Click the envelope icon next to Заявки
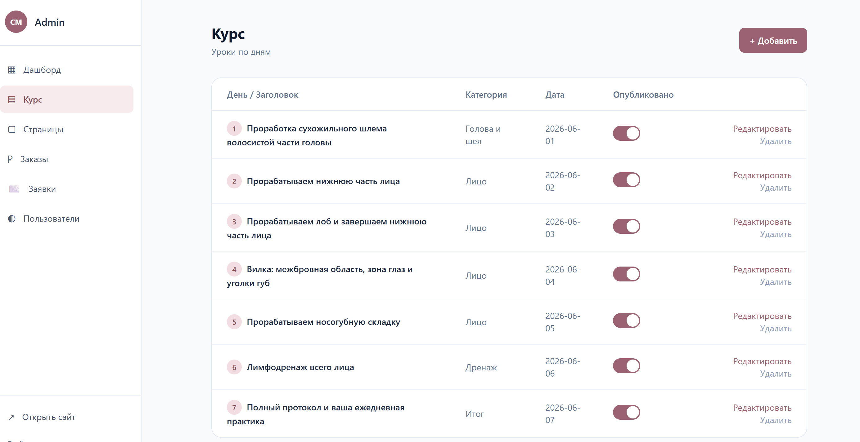Screen dimensions: 860x442 tap(14, 189)
